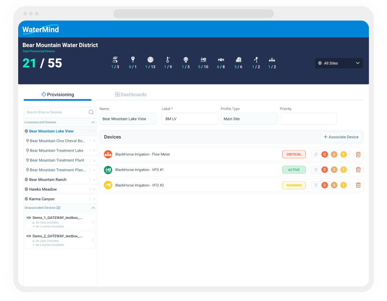This screenshot has height=301, width=387.
Task: Switch to the Dashboards tab
Action: pyautogui.click(x=131, y=95)
